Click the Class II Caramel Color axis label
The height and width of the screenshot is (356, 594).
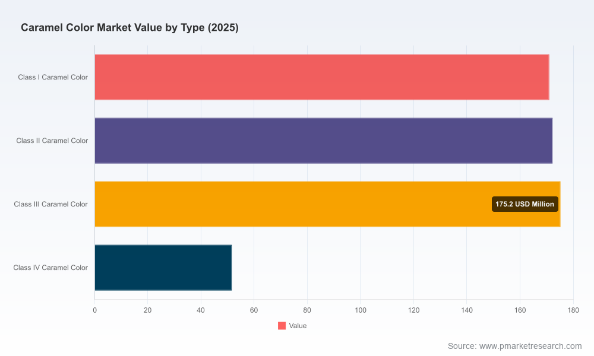(52, 141)
